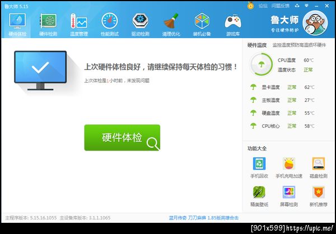
Task: Click the CPU核心 umbrella icon
Action: (253, 126)
